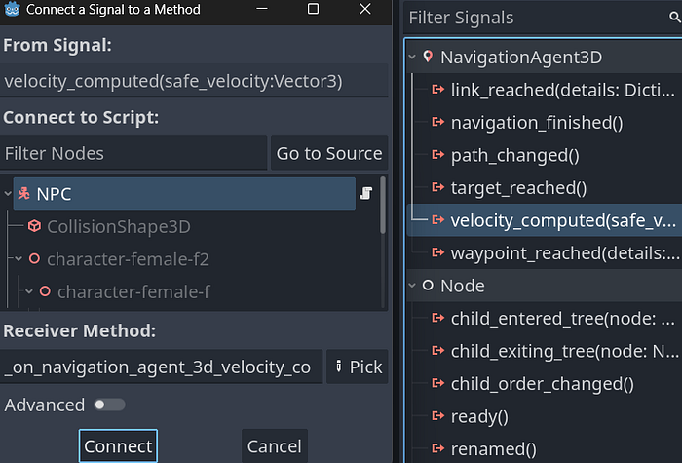Click the Godot logo in title bar
The width and height of the screenshot is (682, 463).
[12, 11]
